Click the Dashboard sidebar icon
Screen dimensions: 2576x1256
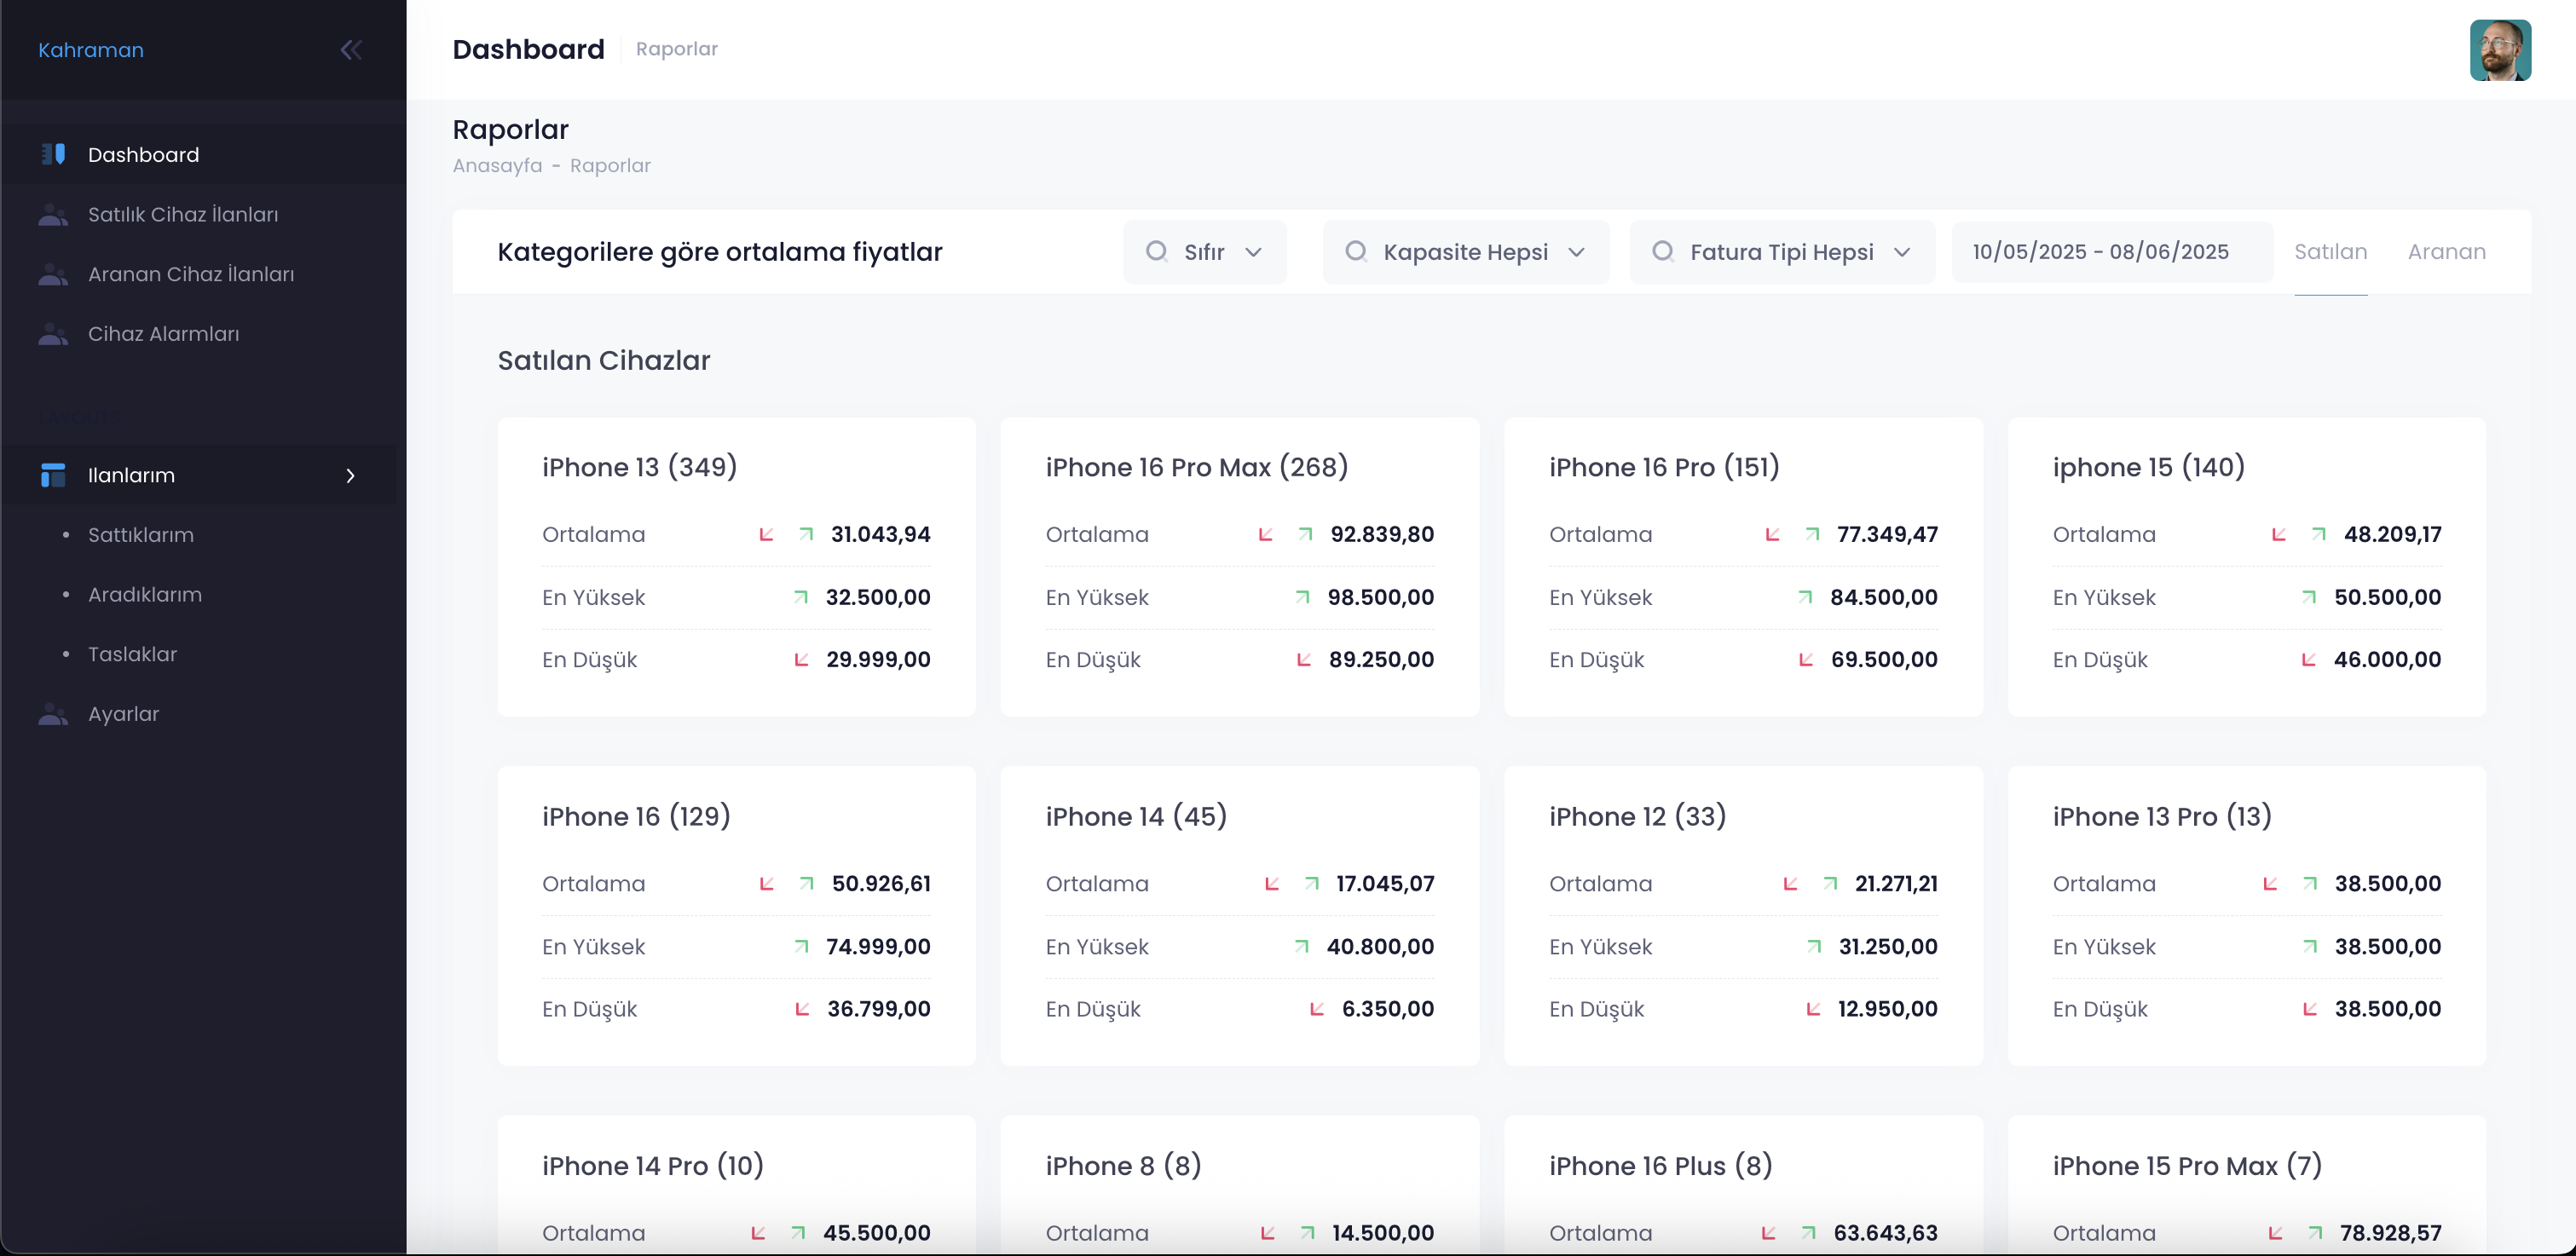pos(53,154)
